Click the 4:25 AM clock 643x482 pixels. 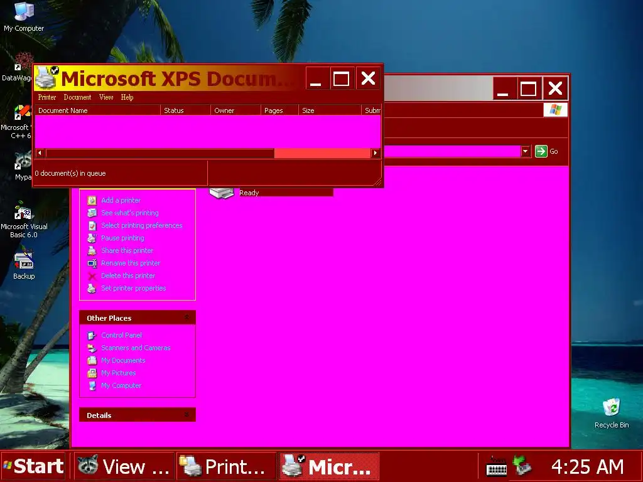(587, 466)
